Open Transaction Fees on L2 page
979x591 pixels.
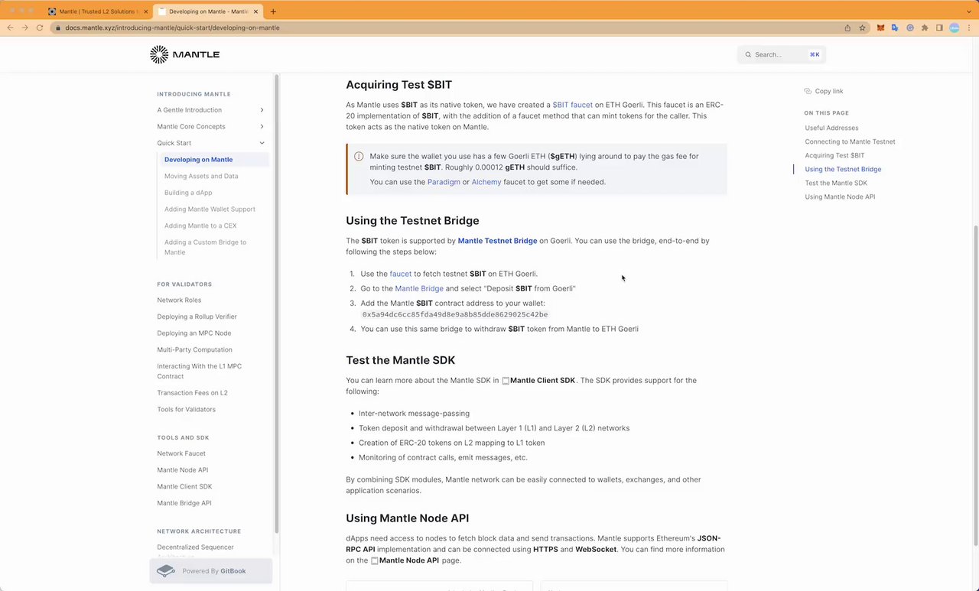[x=192, y=393]
